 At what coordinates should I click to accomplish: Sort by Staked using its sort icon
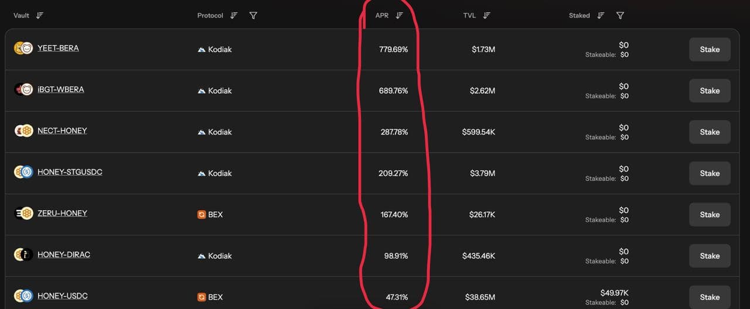pos(601,15)
